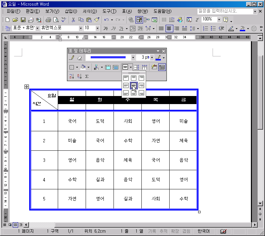Expand the Border Color dropdown arrow
Viewport: 265px width, 236px height.
(164, 58)
